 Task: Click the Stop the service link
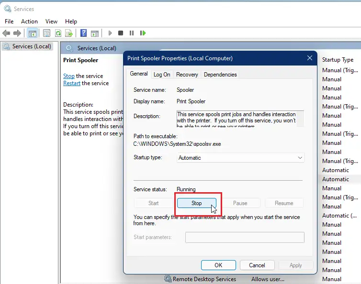pyautogui.click(x=69, y=76)
